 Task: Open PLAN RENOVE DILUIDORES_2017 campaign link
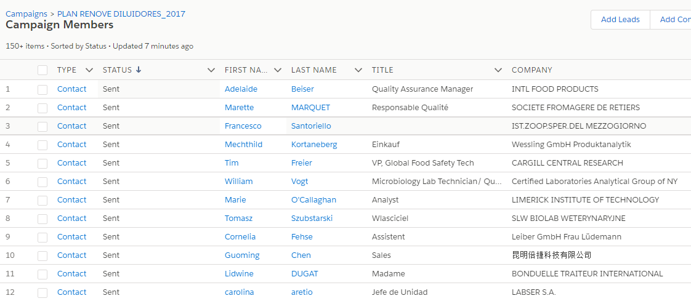(121, 14)
